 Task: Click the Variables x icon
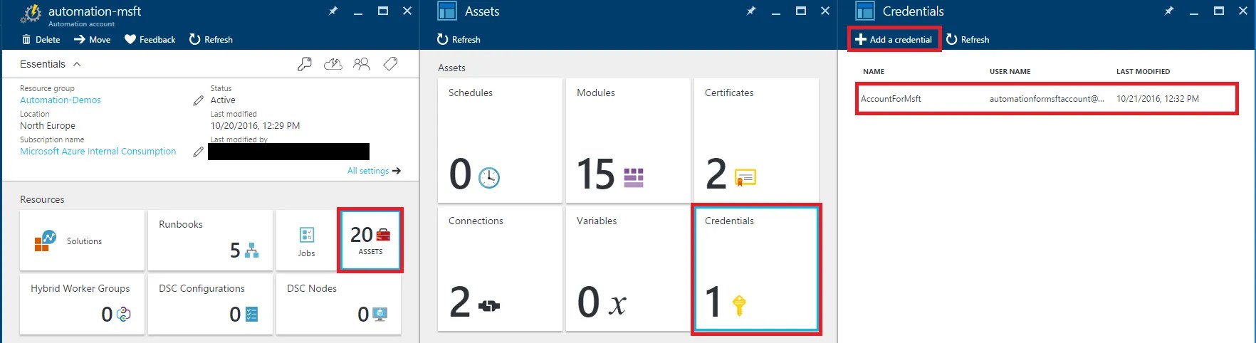pyautogui.click(x=617, y=305)
